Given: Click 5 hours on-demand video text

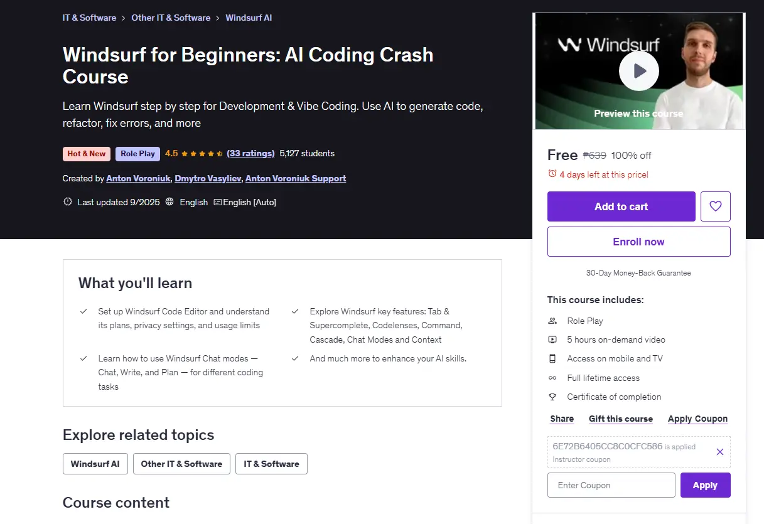Looking at the screenshot, I should [x=616, y=340].
